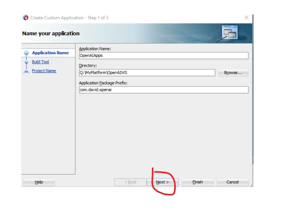Proceed with the Next > button
Viewport: 283px width, 212px height.
click(162, 182)
